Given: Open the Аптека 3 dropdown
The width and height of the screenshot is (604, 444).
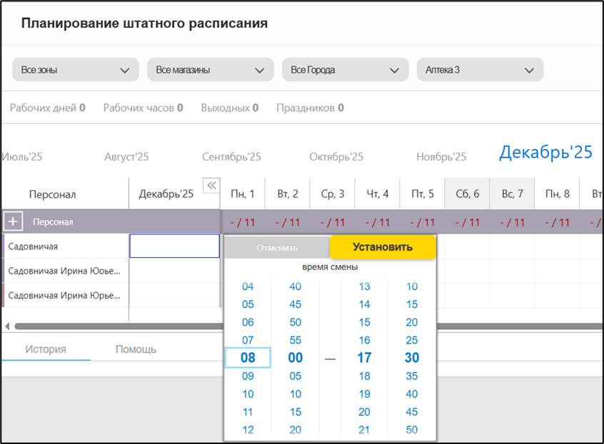Looking at the screenshot, I should pos(480,70).
